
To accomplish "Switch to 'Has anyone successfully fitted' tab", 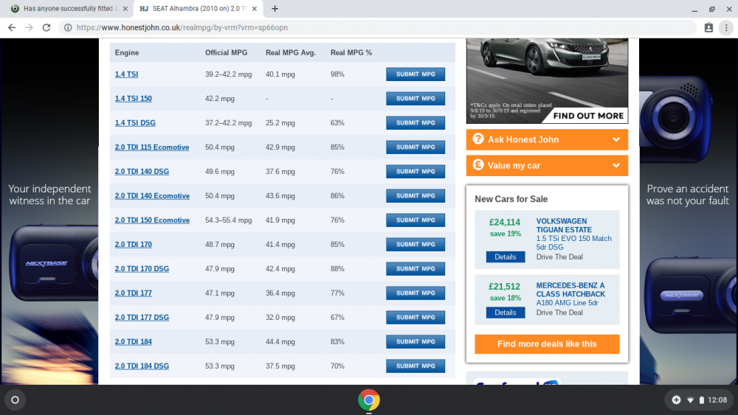I will (x=68, y=8).
